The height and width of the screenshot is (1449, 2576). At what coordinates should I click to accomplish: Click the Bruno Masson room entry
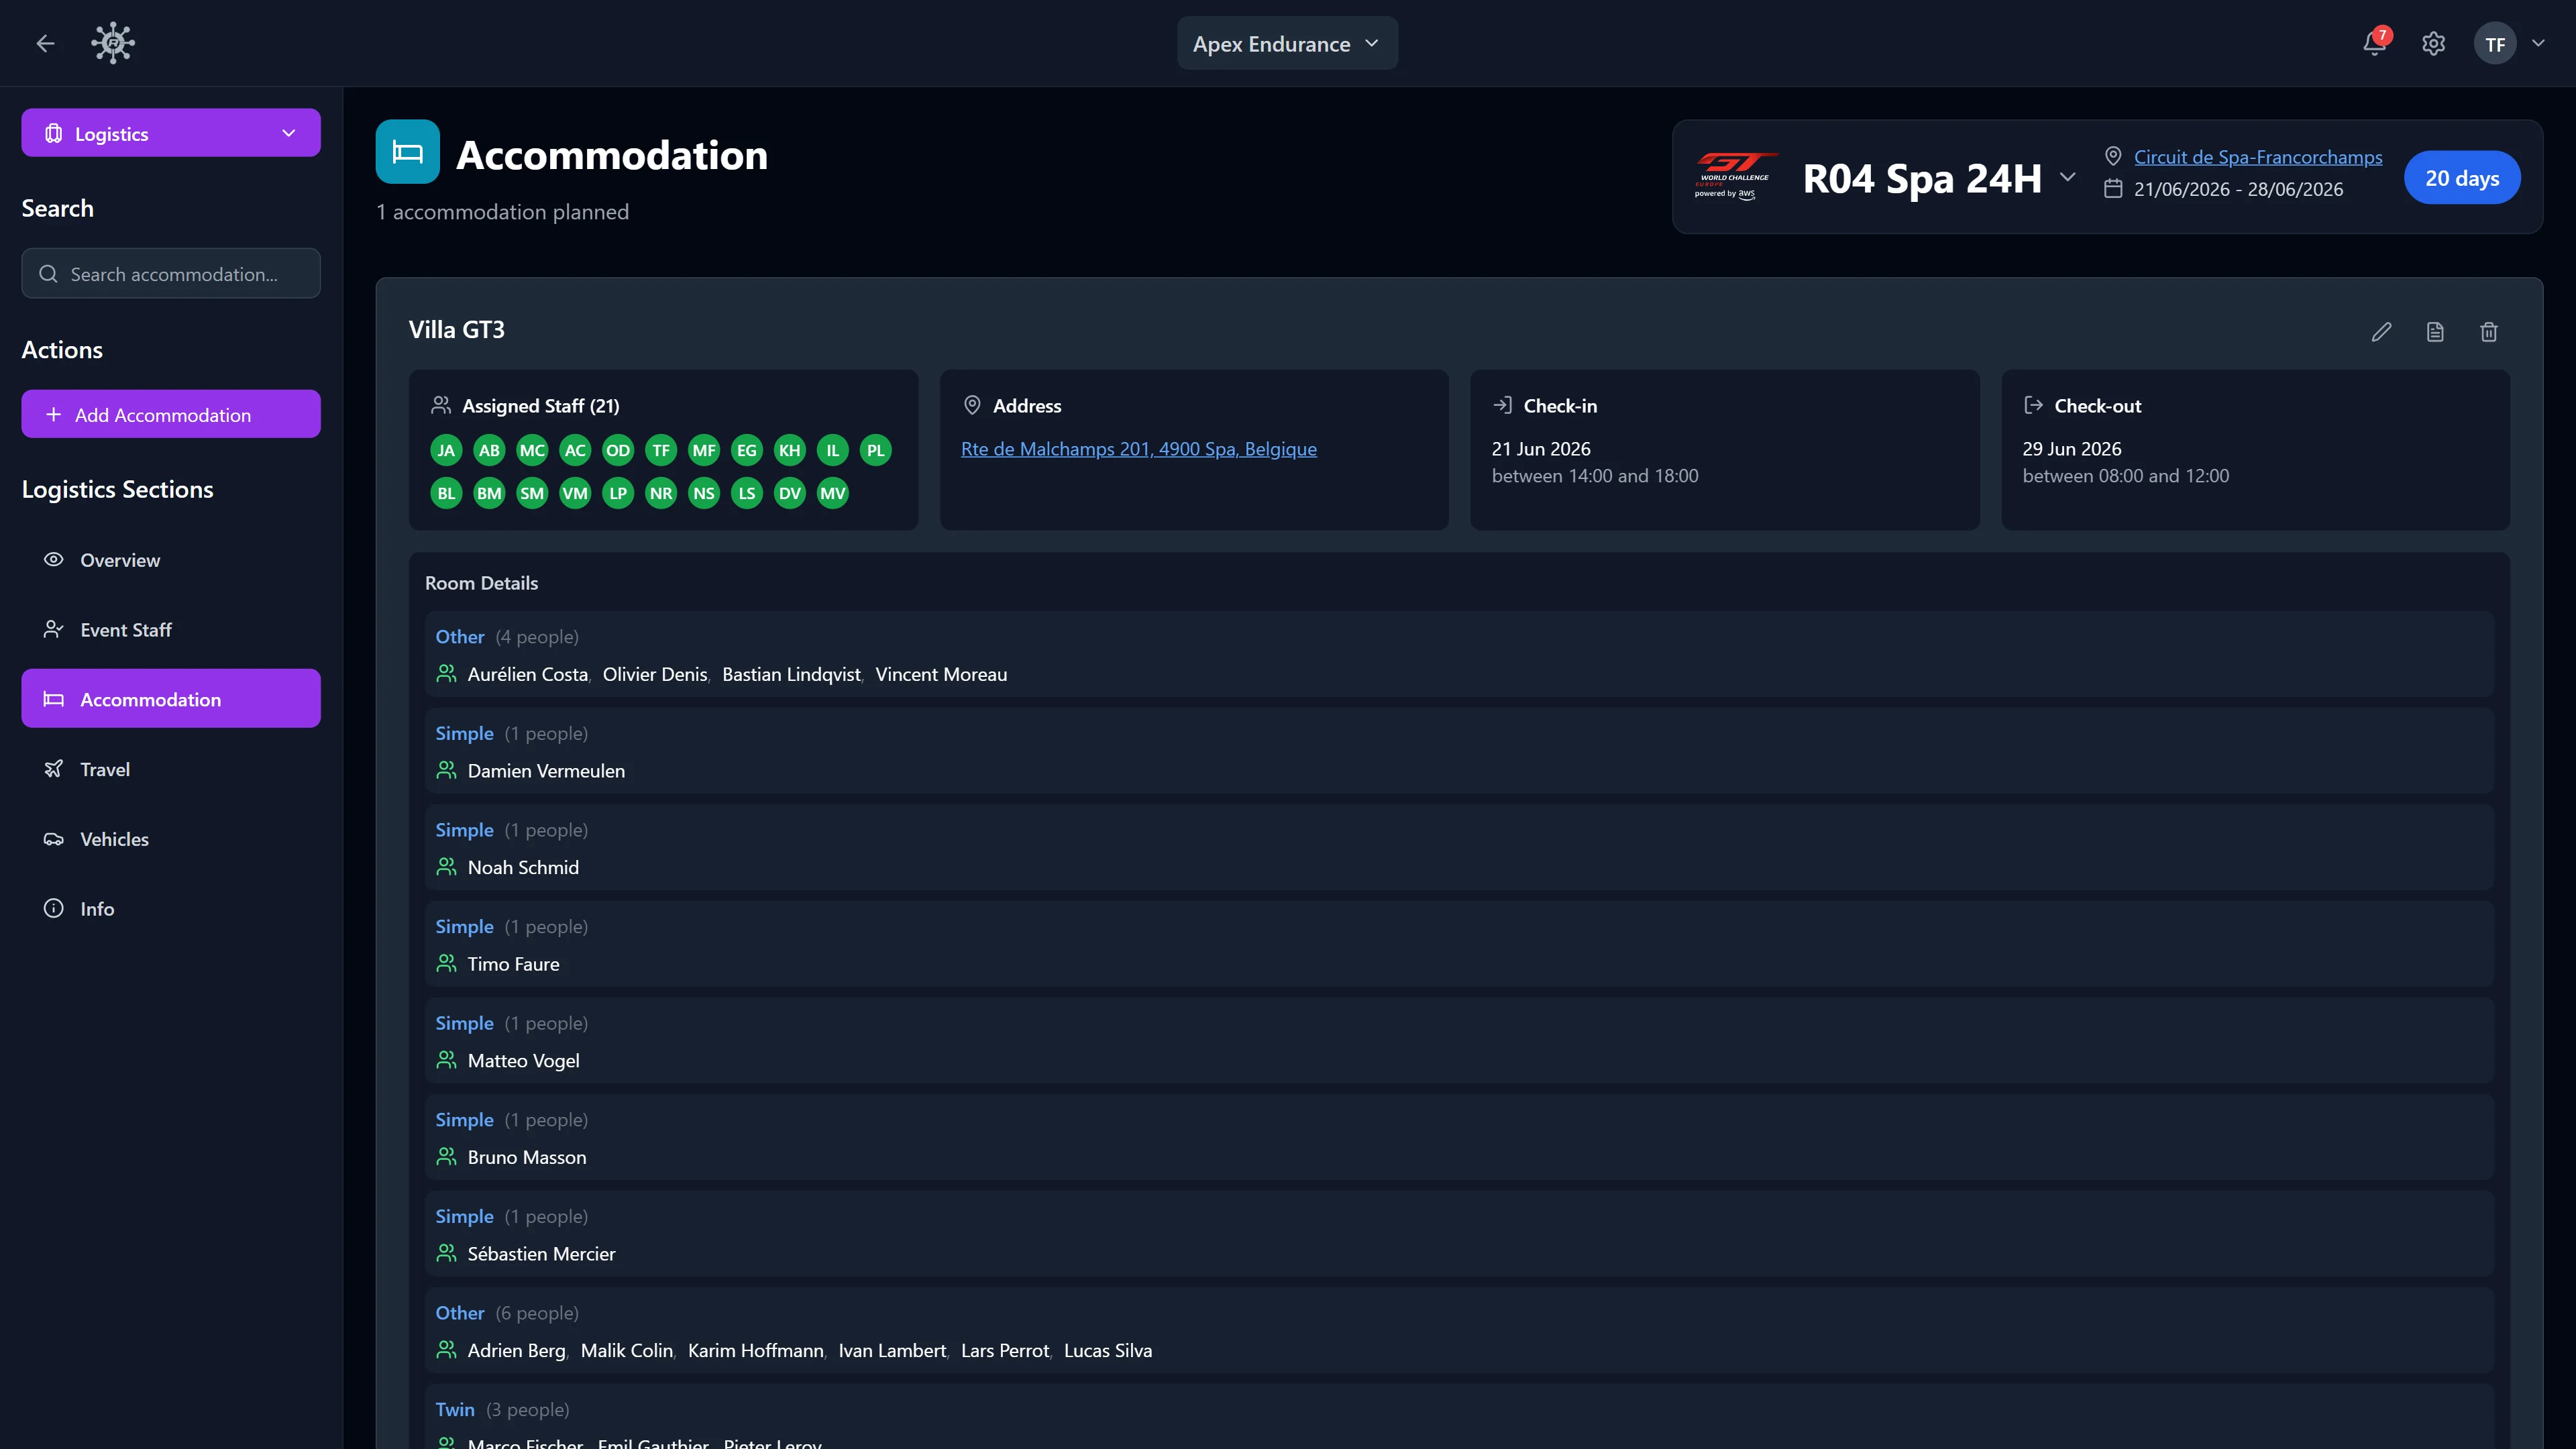click(1459, 1137)
